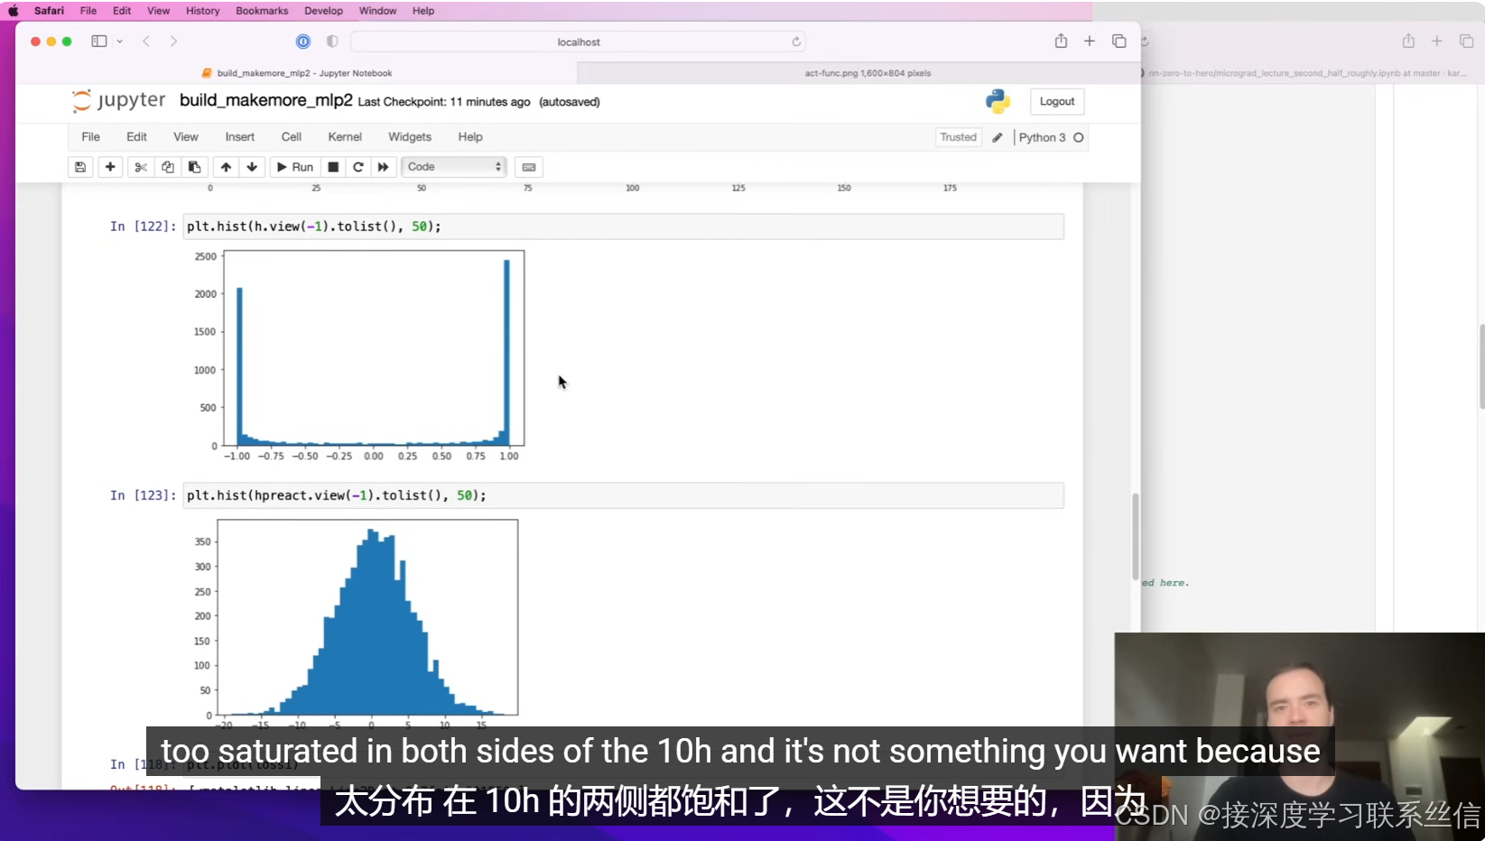Viewport: 1485px width, 841px height.
Task: Click the Share icon in front Safari window
Action: [x=1061, y=41]
